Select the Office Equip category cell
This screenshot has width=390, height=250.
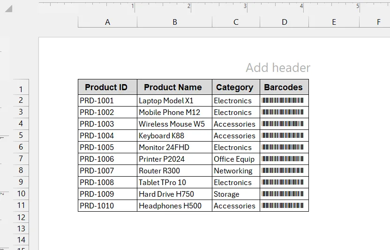(236, 159)
